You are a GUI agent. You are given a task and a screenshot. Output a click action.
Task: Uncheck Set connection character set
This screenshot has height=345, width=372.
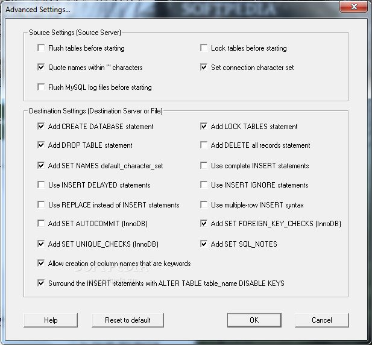[204, 67]
